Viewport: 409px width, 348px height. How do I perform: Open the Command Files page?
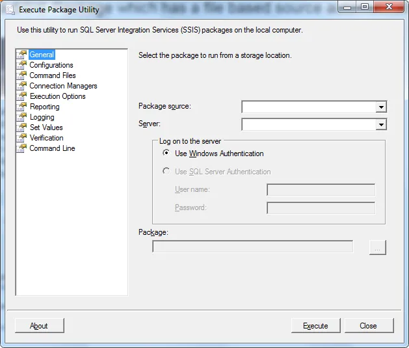coord(53,75)
